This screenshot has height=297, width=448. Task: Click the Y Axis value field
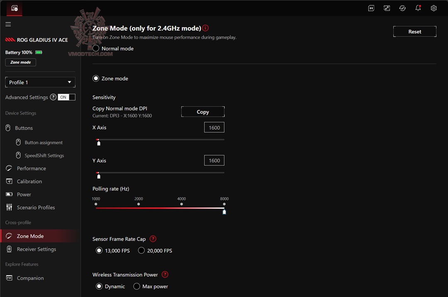(214, 160)
